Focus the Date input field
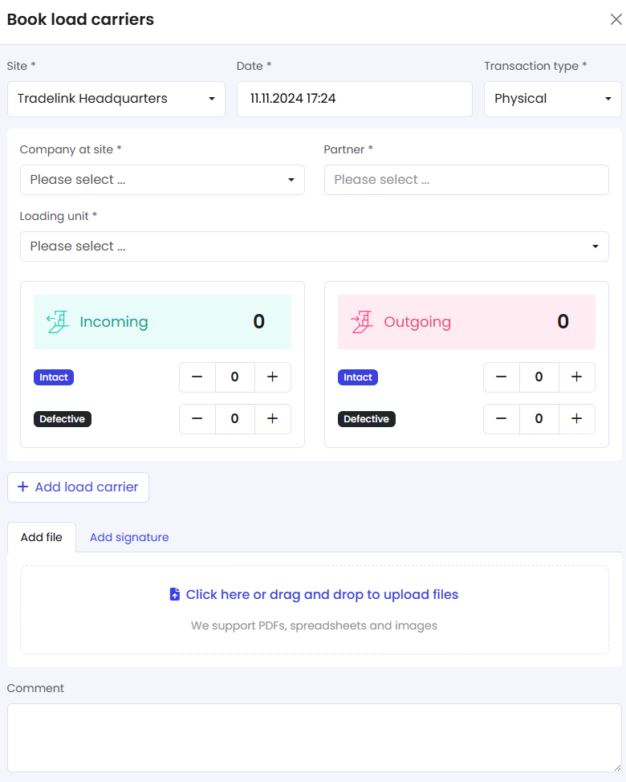This screenshot has height=782, width=626. (354, 99)
